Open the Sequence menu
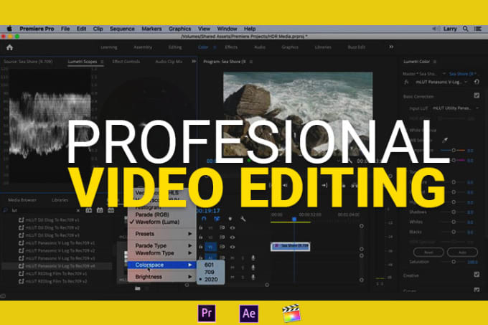 click(122, 29)
